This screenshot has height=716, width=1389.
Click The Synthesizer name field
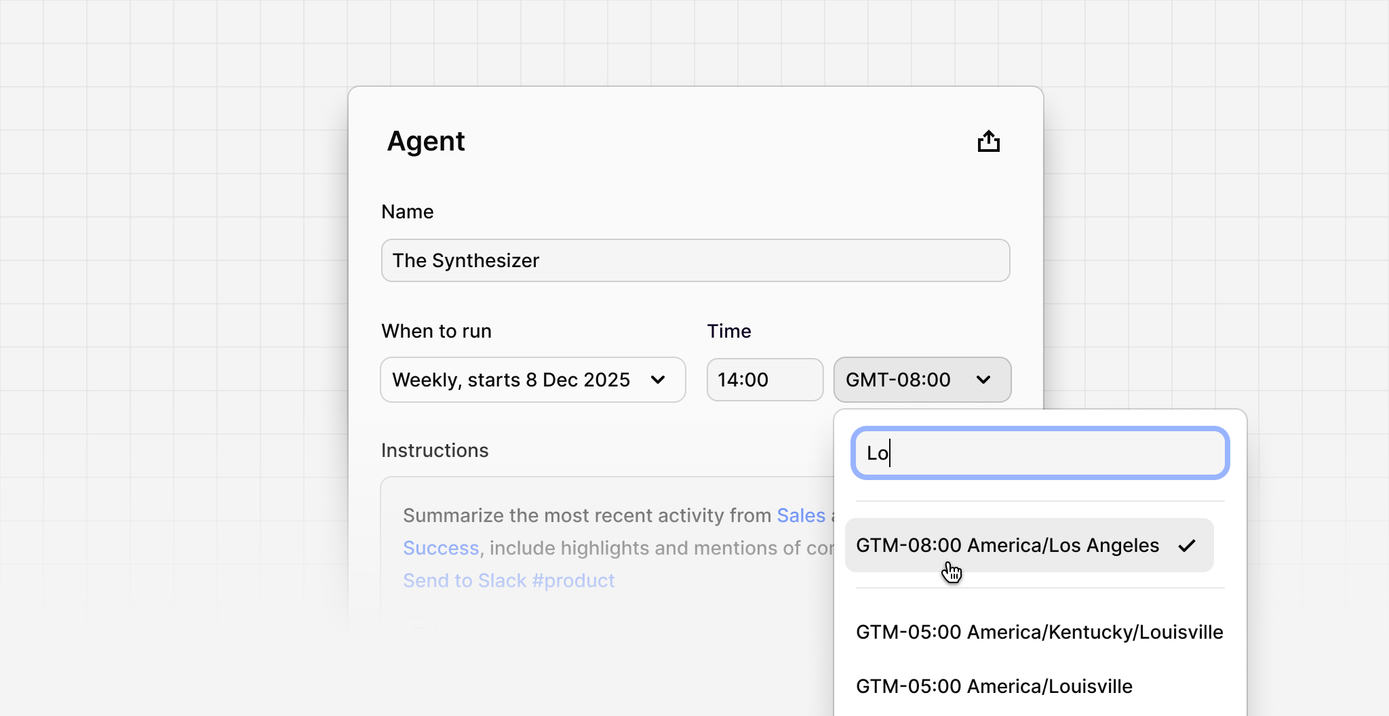point(694,260)
